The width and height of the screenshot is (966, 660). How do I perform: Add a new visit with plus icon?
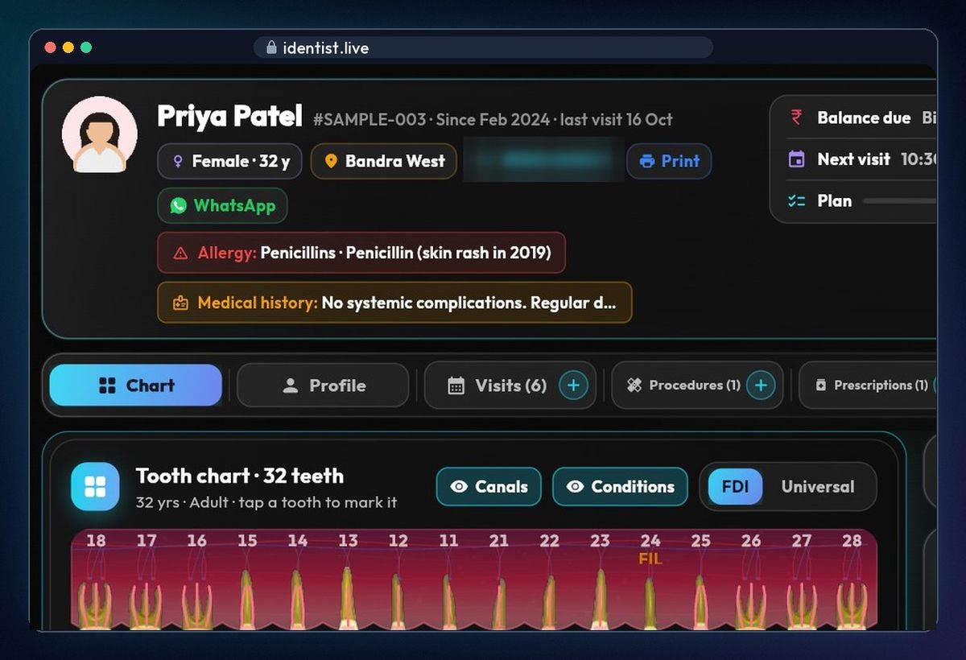(x=573, y=386)
